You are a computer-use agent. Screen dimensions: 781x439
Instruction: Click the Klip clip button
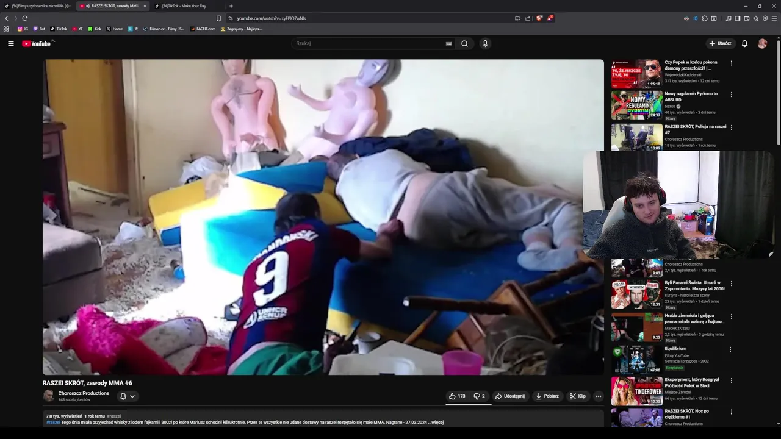(578, 396)
